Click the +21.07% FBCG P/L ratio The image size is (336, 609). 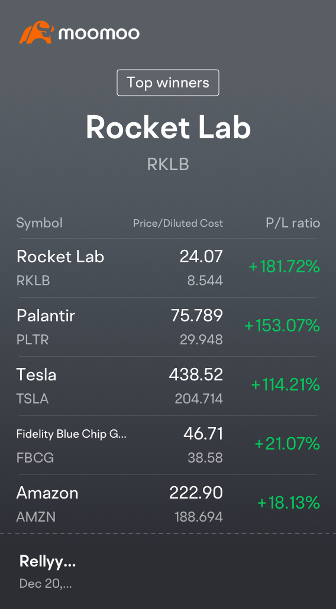tap(287, 444)
